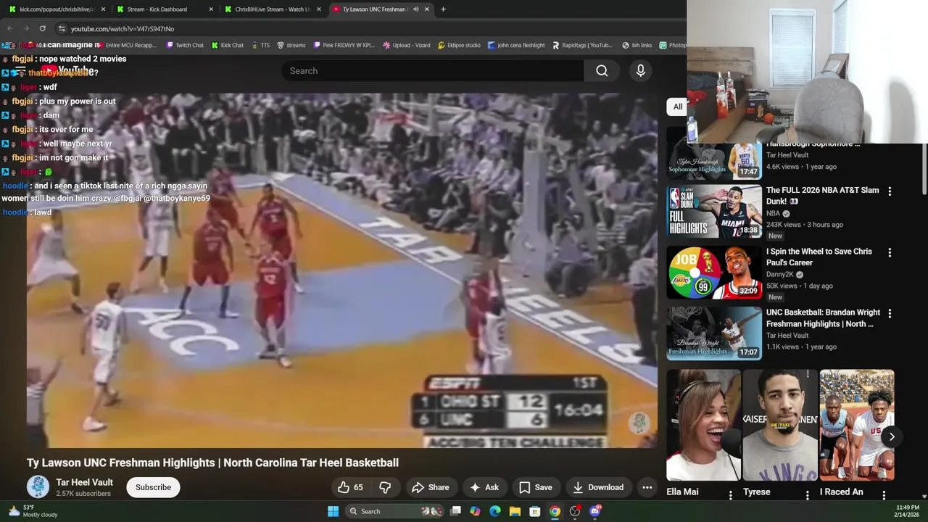Go back in browser history
This screenshot has height=522, width=928.
tap(9, 28)
